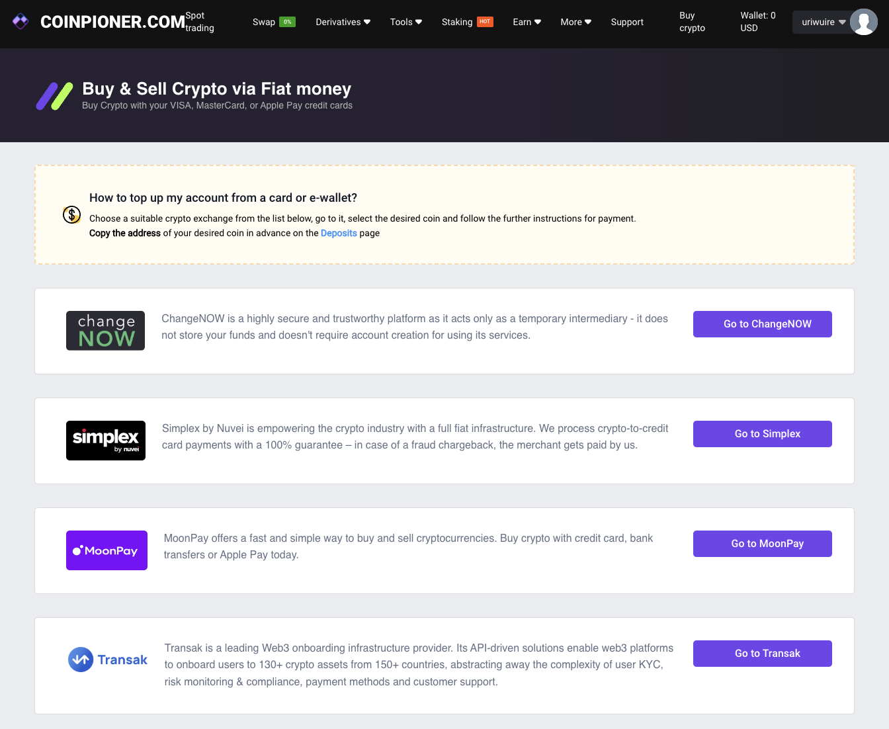Open the More menu dropdown
Viewport: 889px width, 729px height.
click(x=575, y=22)
